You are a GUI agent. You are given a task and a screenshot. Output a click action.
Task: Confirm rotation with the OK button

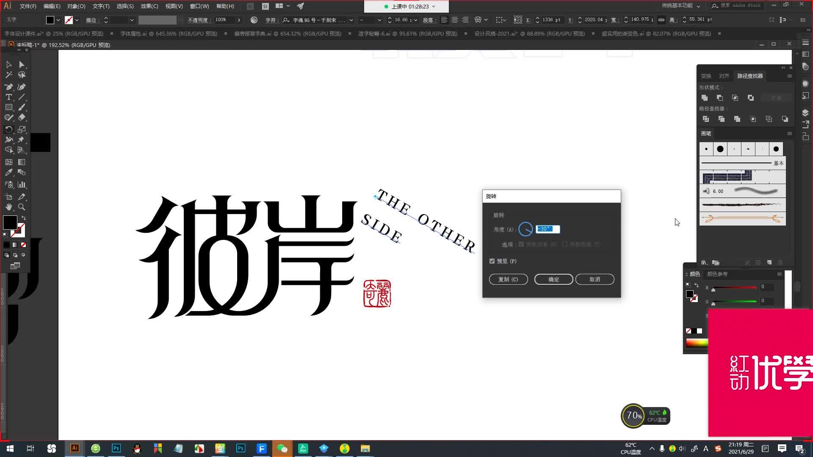click(553, 279)
